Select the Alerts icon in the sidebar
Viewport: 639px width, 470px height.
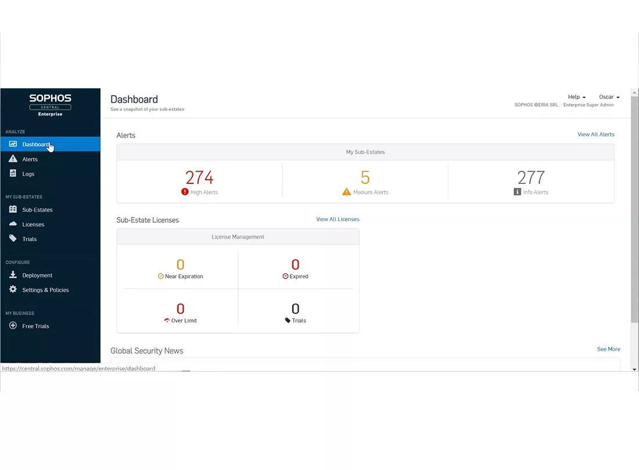13,159
